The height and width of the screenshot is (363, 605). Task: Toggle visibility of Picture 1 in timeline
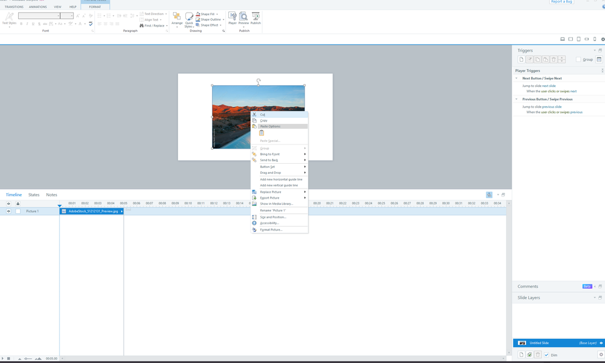8,211
